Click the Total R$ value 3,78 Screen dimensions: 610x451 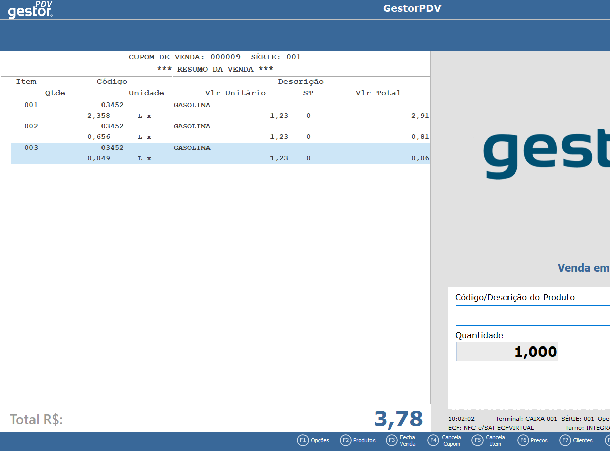coord(398,419)
